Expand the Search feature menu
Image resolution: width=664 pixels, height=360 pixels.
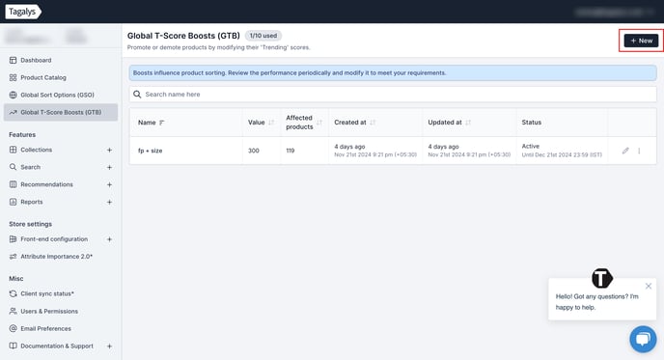(x=109, y=167)
